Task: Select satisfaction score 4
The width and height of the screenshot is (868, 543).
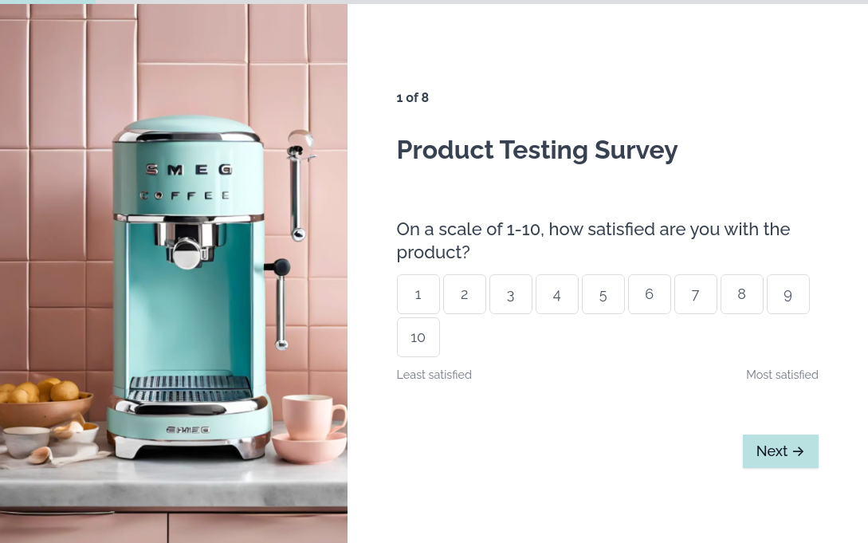Action: pyautogui.click(x=557, y=294)
